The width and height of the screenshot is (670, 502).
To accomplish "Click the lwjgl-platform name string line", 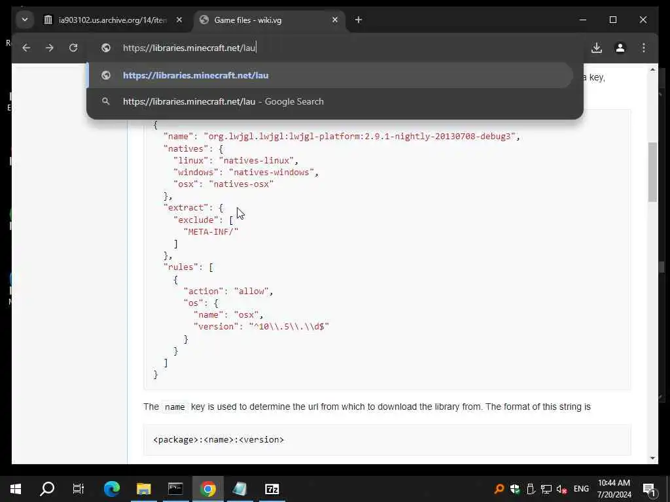I will click(342, 137).
